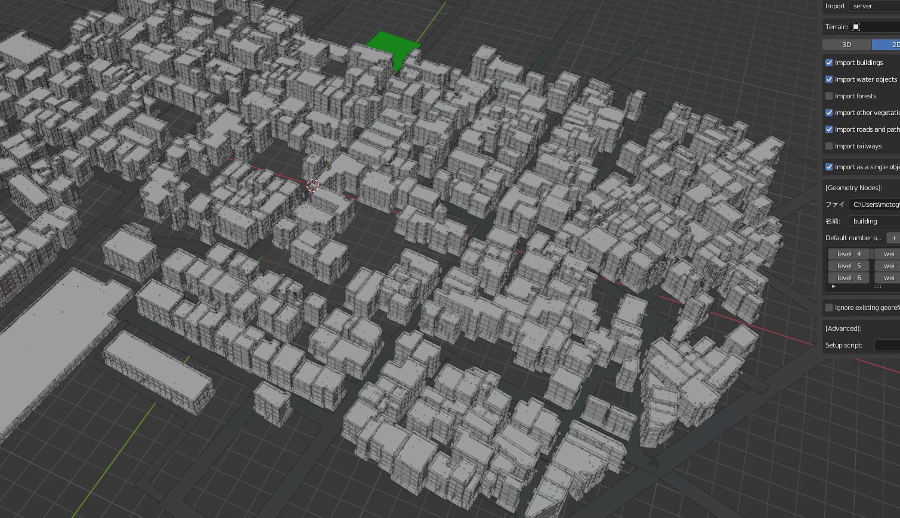The height and width of the screenshot is (518, 900).
Task: Toggle Import other vegetation off
Action: [829, 113]
